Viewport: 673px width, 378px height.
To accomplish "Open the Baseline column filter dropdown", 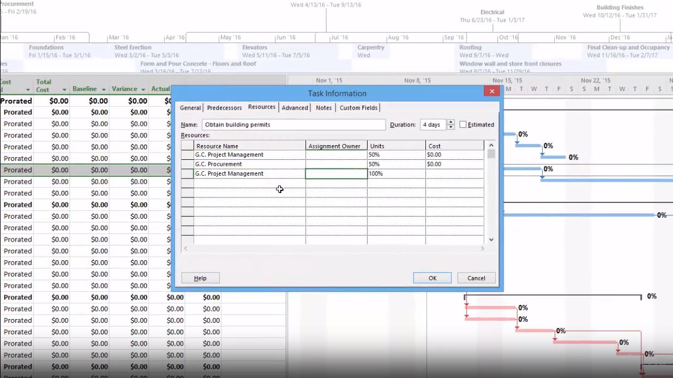I will tap(103, 89).
